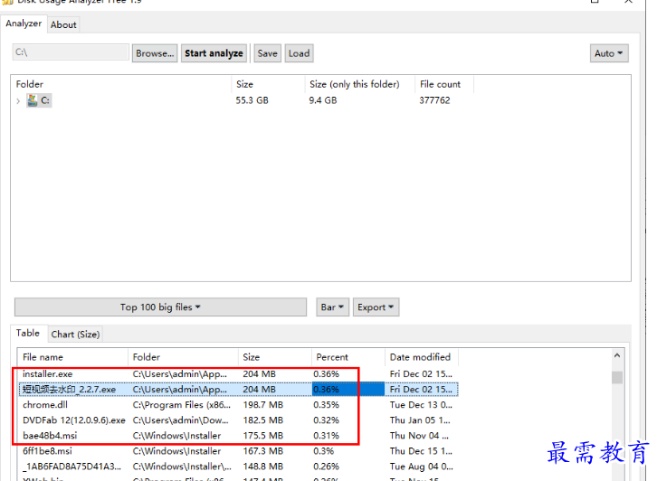
Task: Click the Save button
Action: [267, 53]
